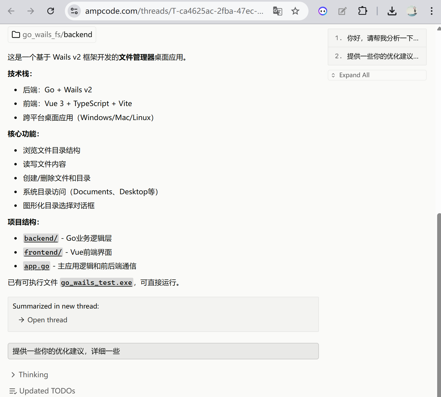Image resolution: width=441 pixels, height=397 pixels.
Task: Click the circular Amp extension icon
Action: point(323,11)
